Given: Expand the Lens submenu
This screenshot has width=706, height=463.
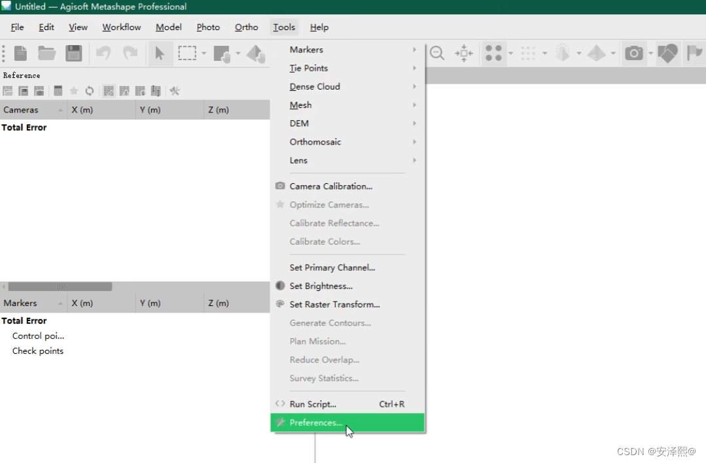Looking at the screenshot, I should coord(347,160).
